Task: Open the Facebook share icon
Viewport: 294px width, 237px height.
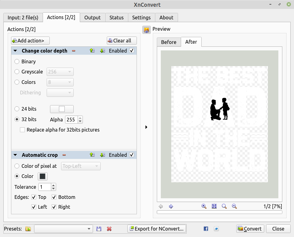Action: (x=206, y=229)
